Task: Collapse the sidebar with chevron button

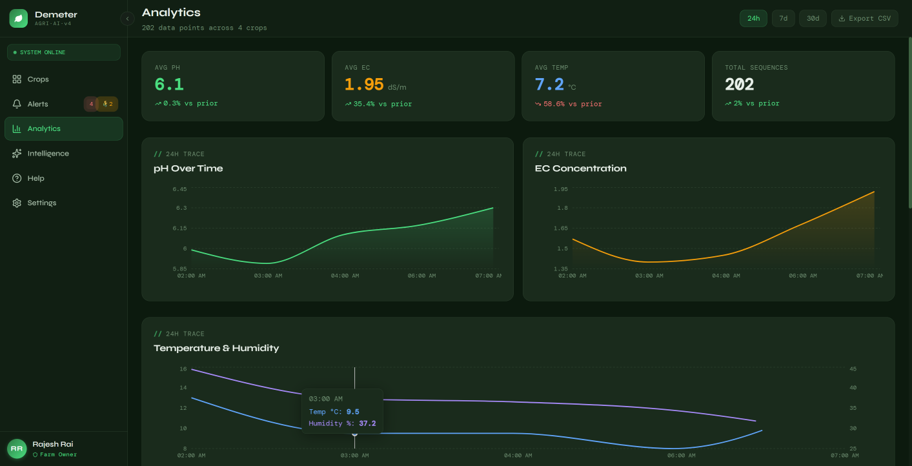Action: 127,19
